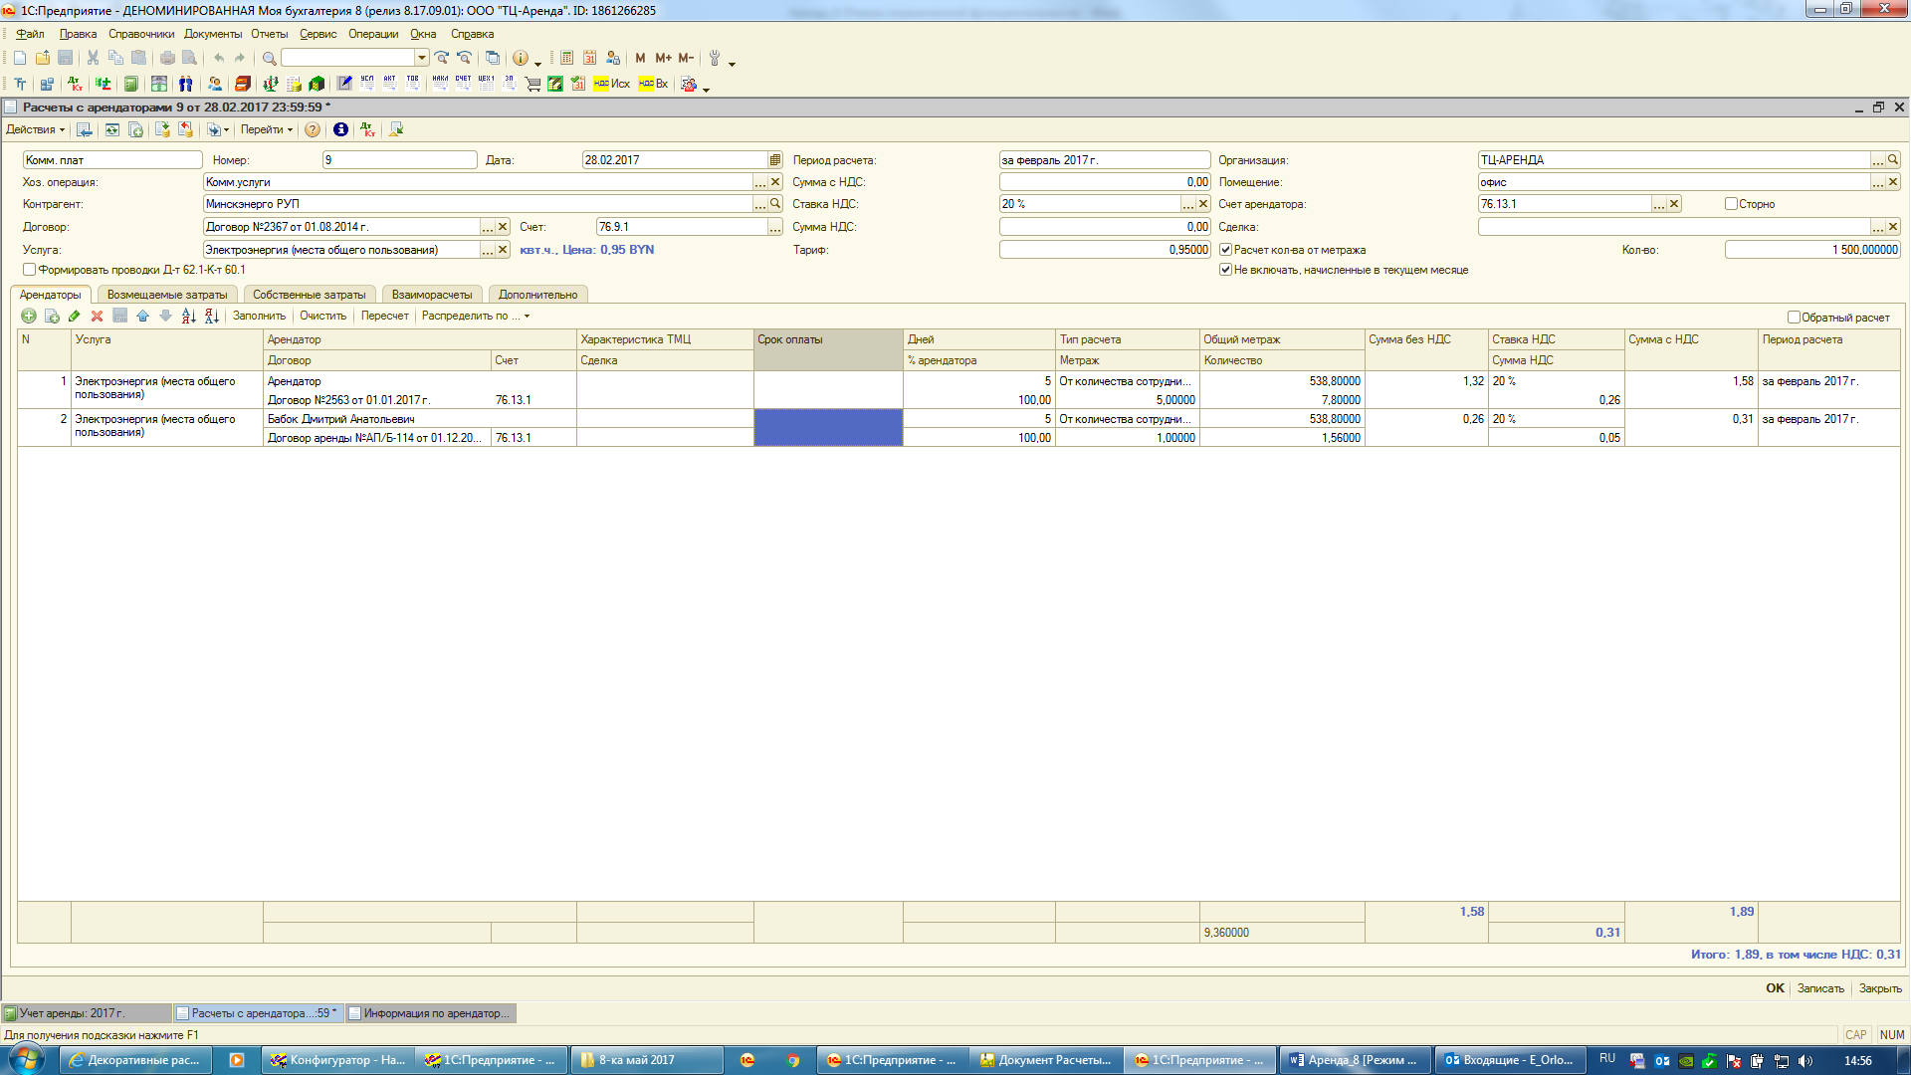Image resolution: width=1911 pixels, height=1075 pixels.
Task: Click the red delete row icon
Action: pyautogui.click(x=97, y=317)
